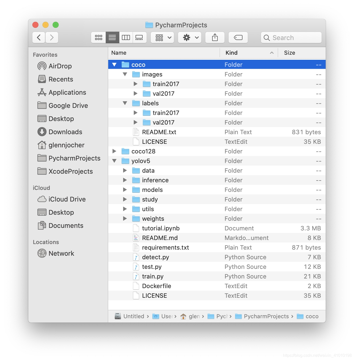Go forward with the right chevron button
This screenshot has height=360, width=354.
[52, 37]
